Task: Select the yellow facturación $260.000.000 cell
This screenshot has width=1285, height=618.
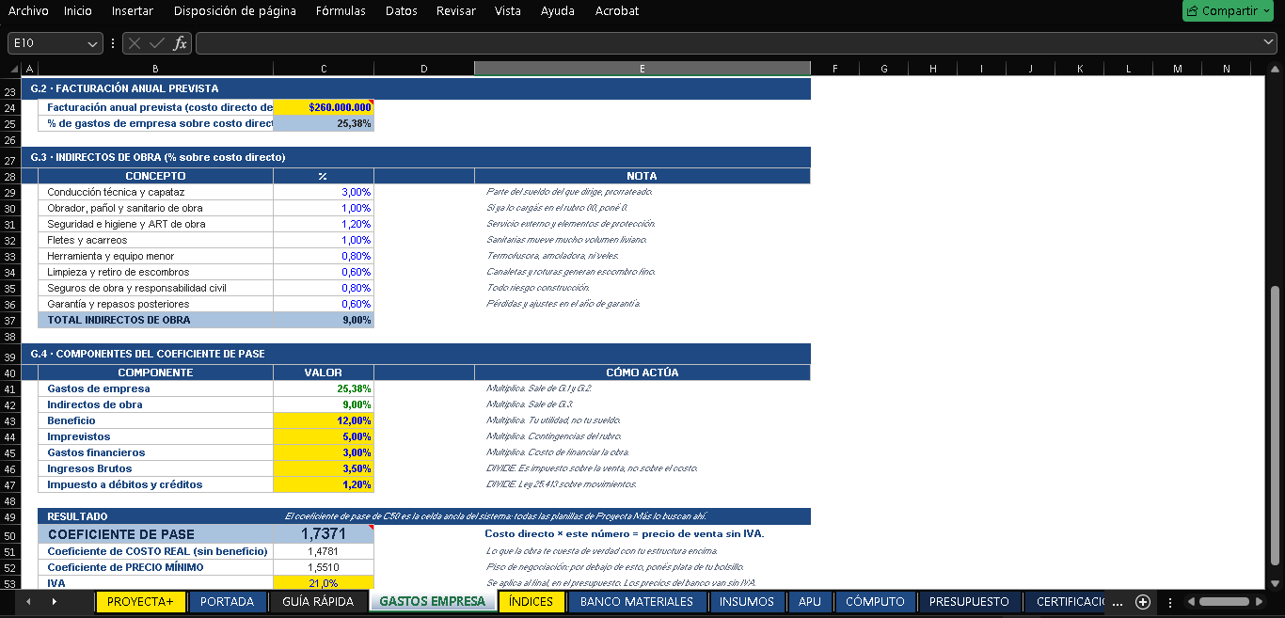Action: pos(324,107)
